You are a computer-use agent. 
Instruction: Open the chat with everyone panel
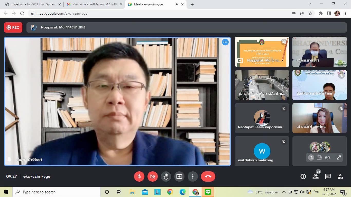[328, 176]
